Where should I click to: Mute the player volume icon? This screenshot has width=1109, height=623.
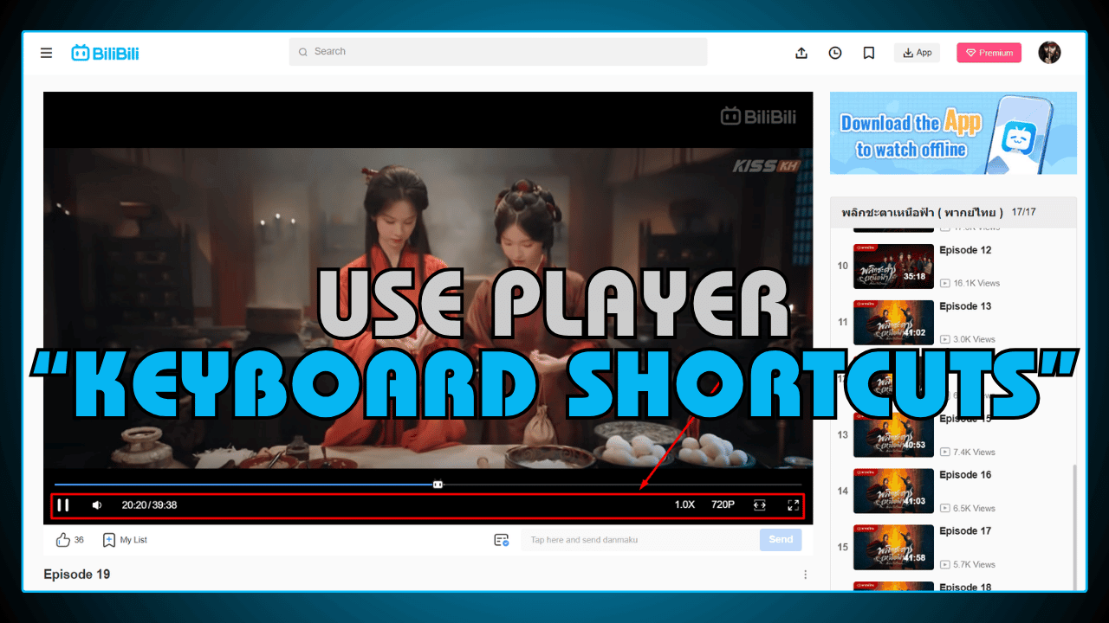pyautogui.click(x=97, y=505)
